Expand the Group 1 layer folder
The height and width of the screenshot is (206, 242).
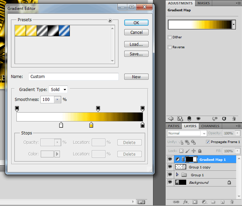tap(177, 175)
